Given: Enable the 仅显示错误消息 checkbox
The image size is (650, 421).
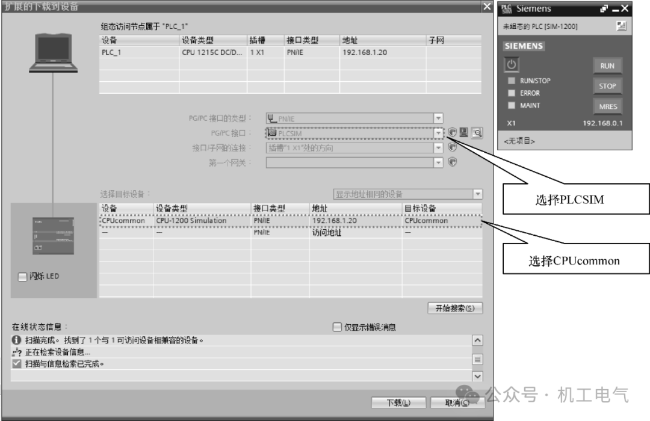Looking at the screenshot, I should pyautogui.click(x=337, y=327).
